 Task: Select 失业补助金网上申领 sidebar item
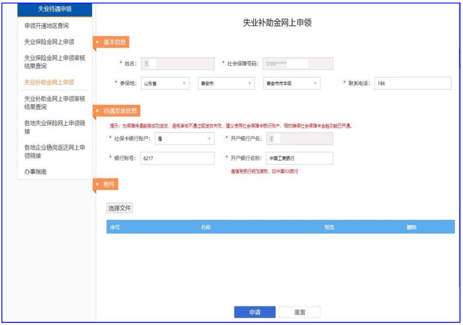click(x=49, y=82)
